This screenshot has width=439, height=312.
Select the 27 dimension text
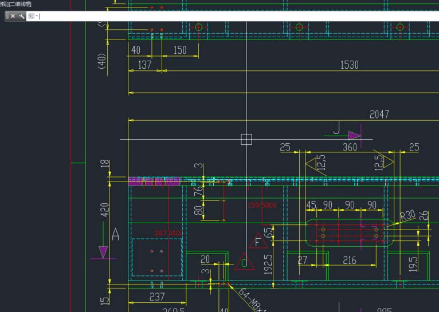303,260
